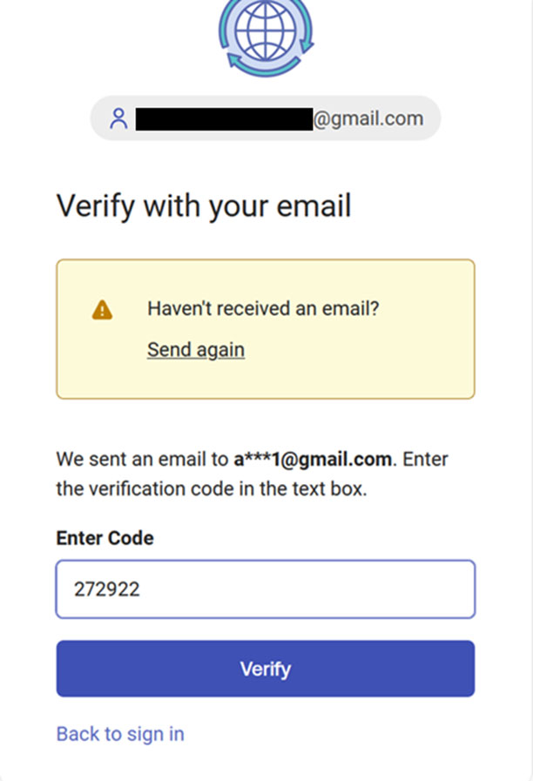Click the warning triangle icon
Image resolution: width=533 pixels, height=781 pixels.
103,309
